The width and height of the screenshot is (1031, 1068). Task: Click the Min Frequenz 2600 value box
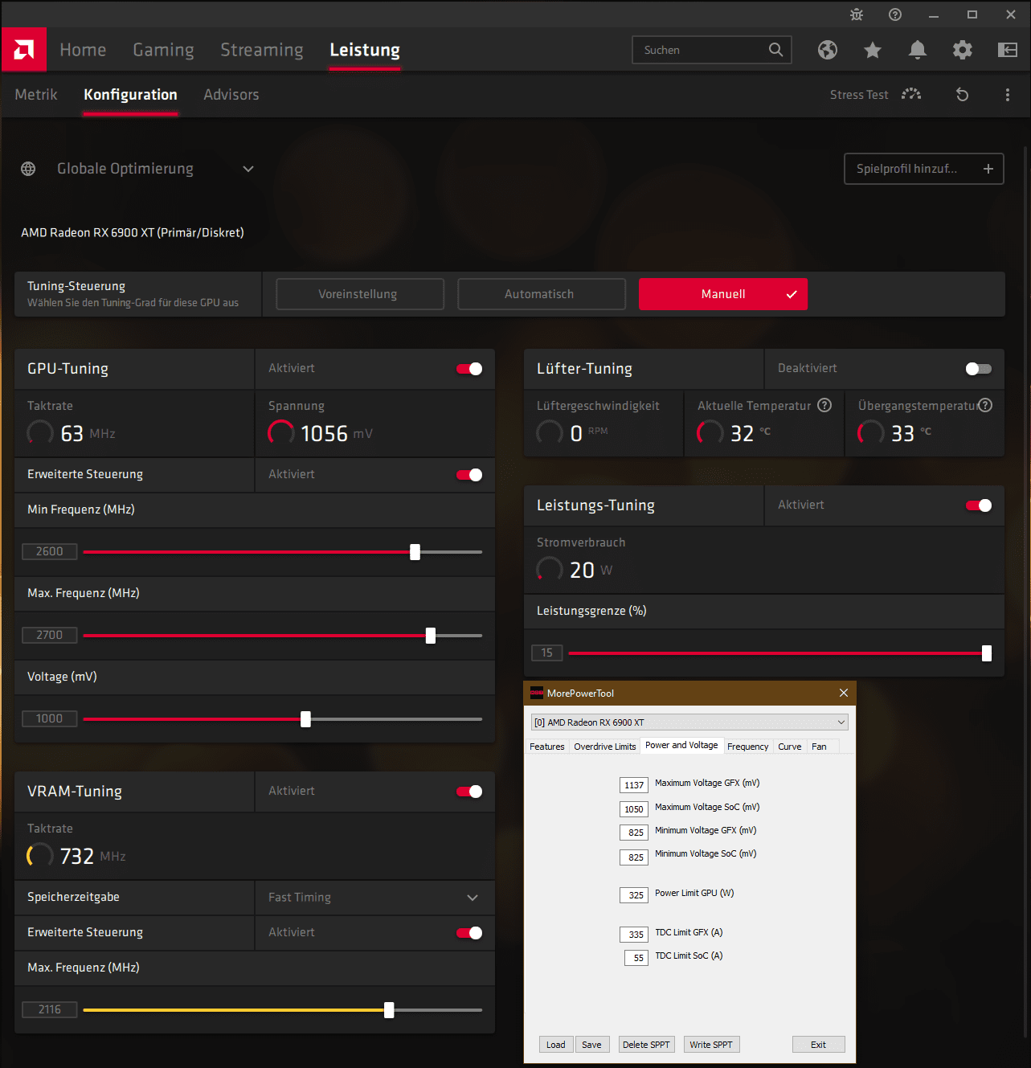(49, 551)
